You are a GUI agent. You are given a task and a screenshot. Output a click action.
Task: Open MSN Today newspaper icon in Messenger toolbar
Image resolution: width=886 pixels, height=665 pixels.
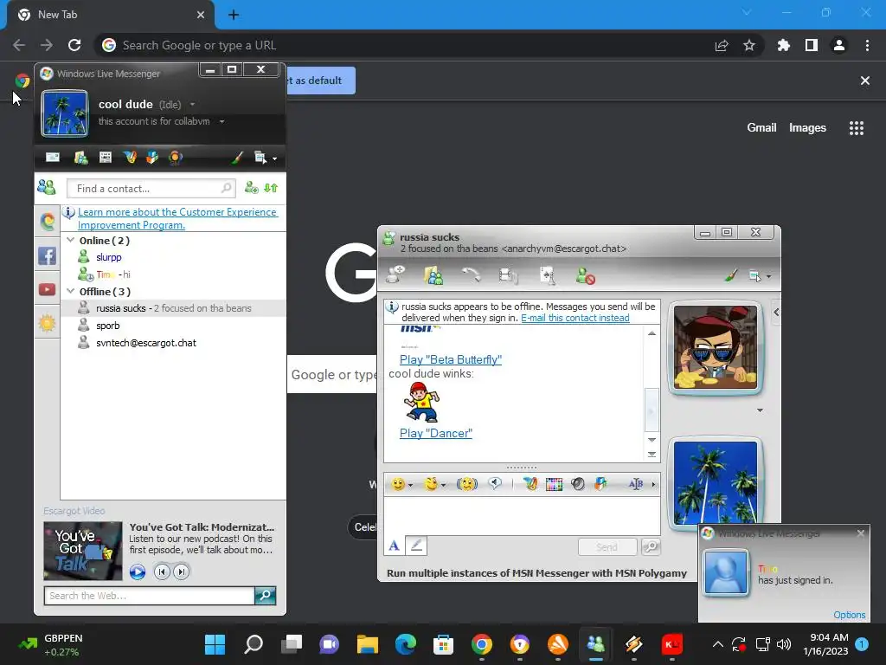(106, 158)
